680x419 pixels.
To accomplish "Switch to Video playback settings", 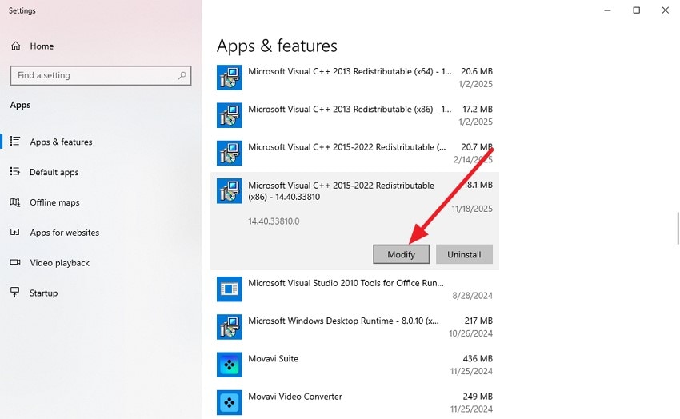I will click(x=101, y=263).
